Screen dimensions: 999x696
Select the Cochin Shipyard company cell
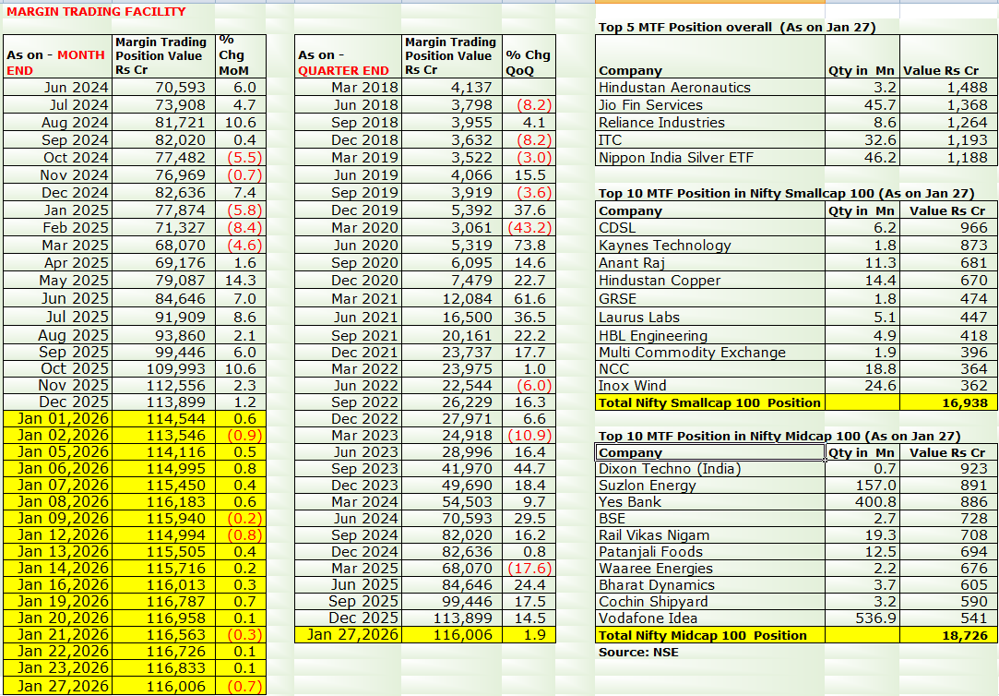click(x=709, y=601)
